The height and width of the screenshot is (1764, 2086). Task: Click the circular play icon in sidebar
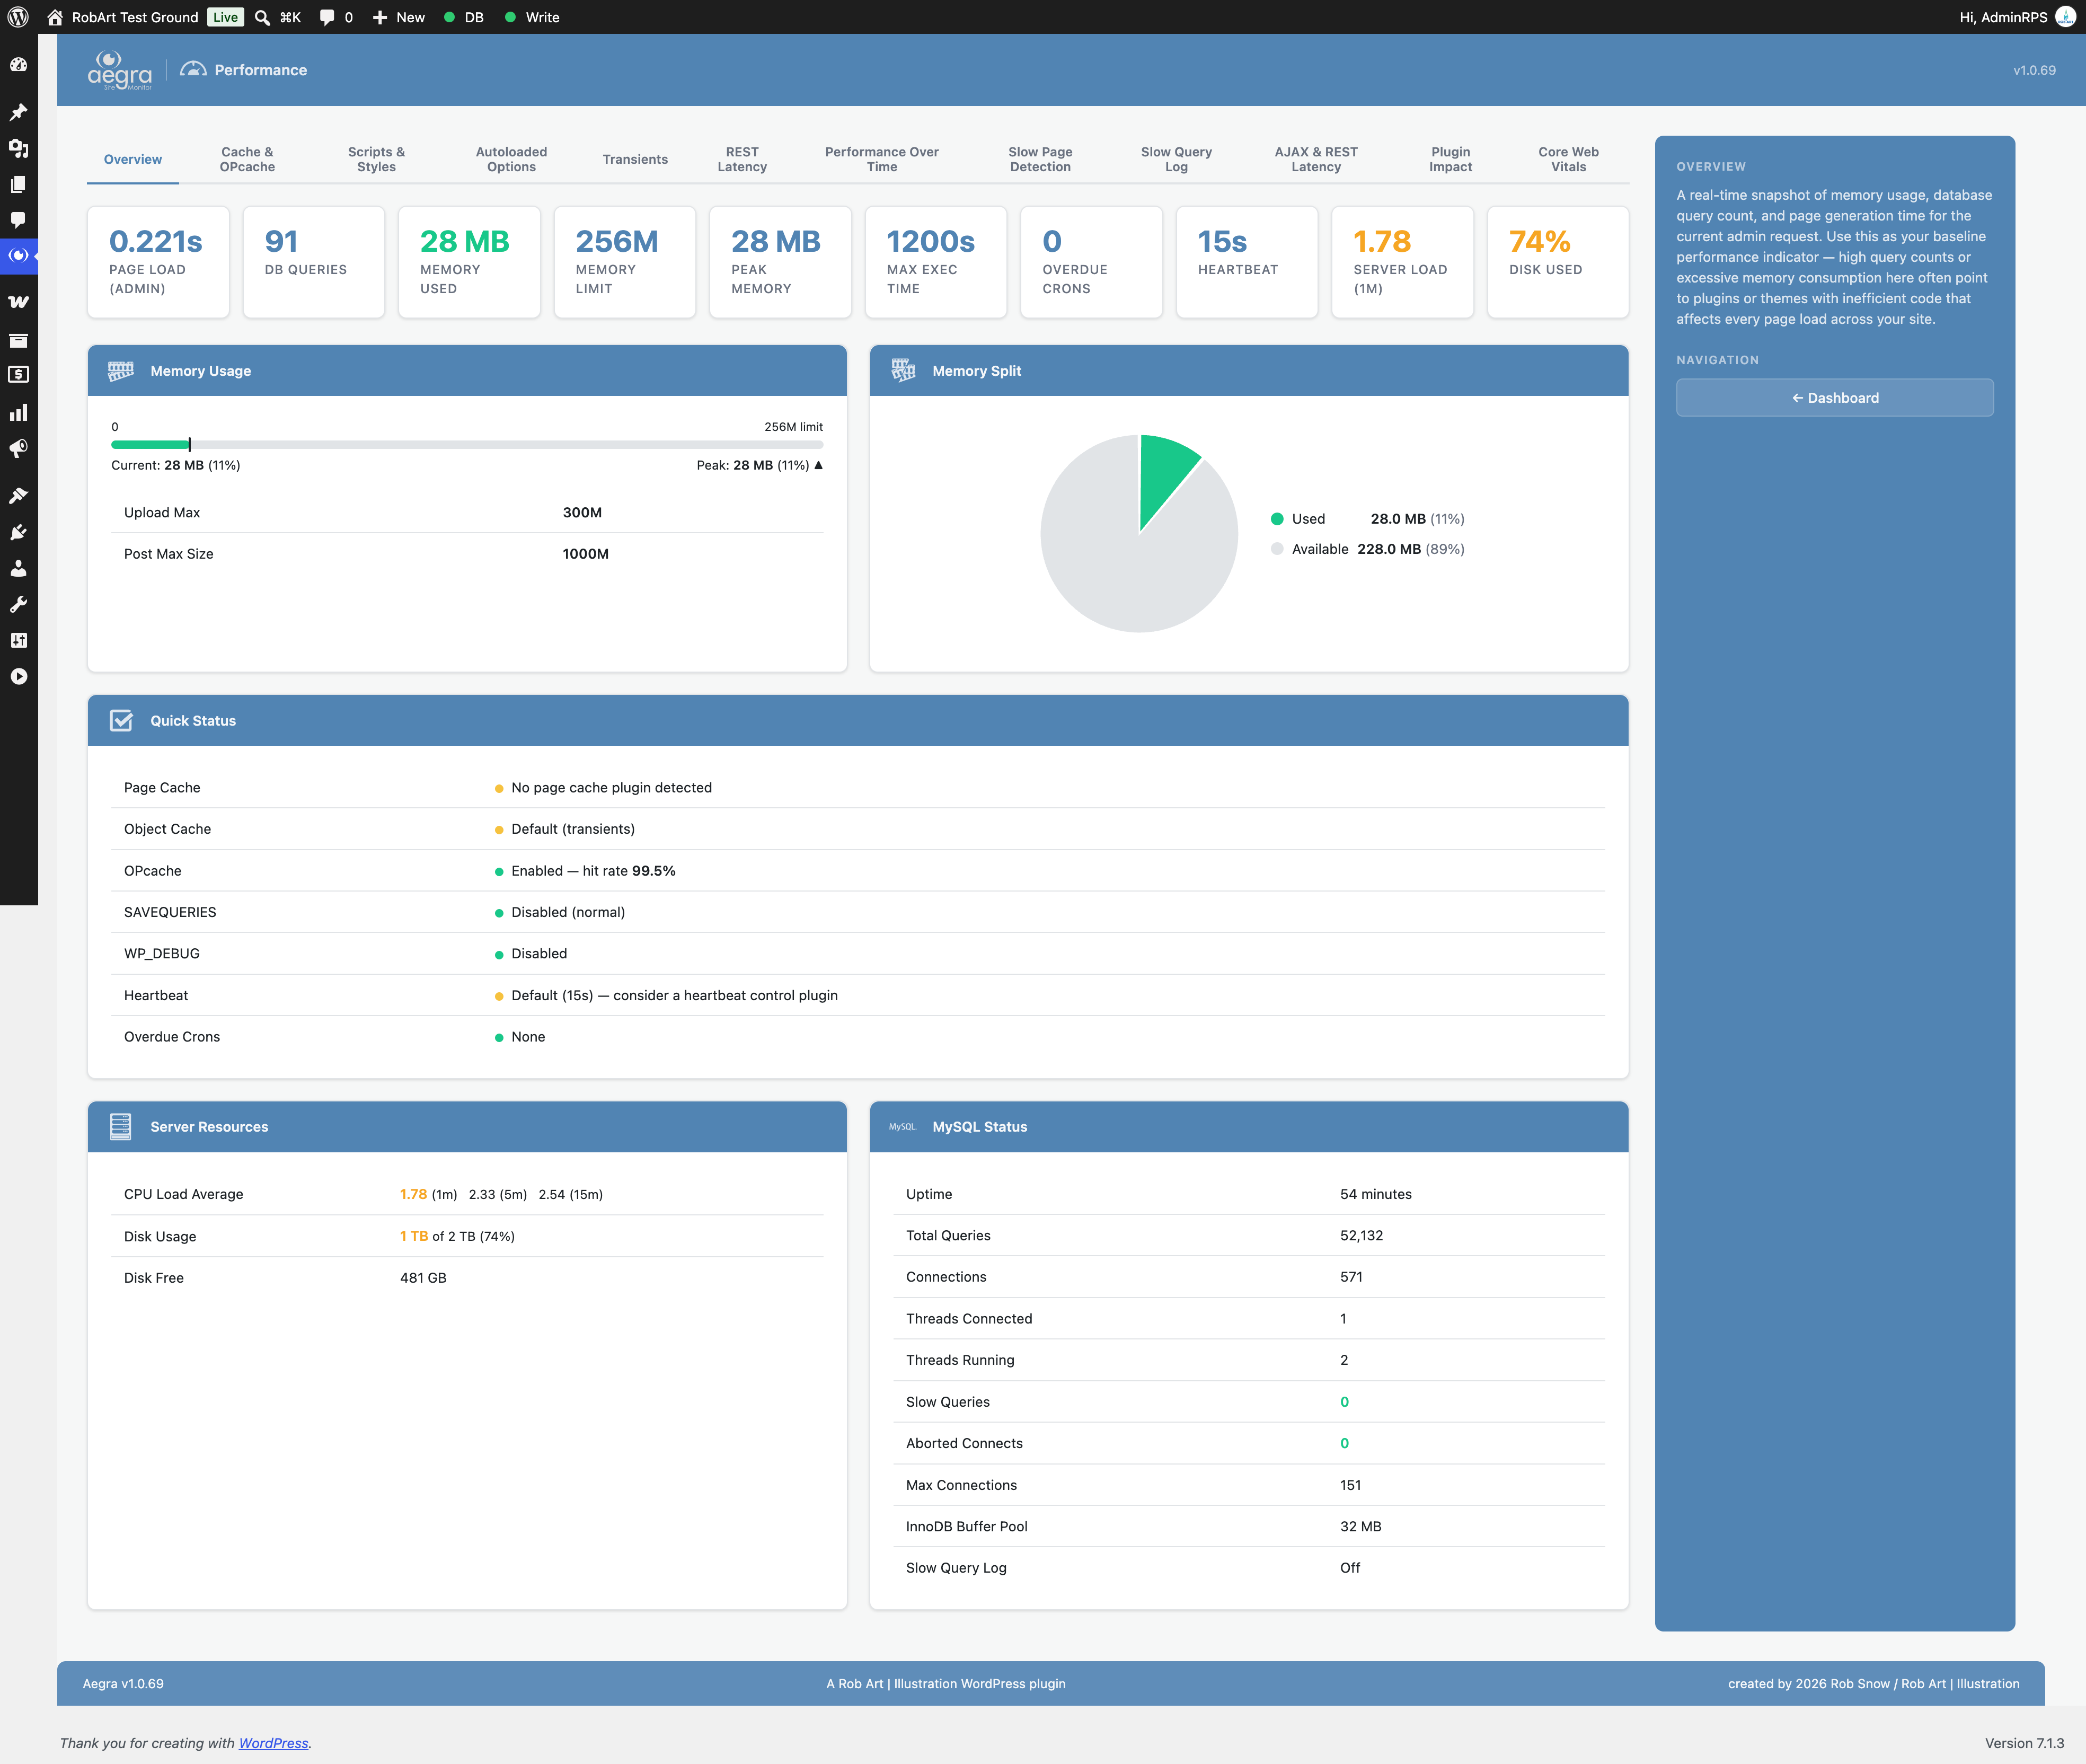pyautogui.click(x=18, y=677)
